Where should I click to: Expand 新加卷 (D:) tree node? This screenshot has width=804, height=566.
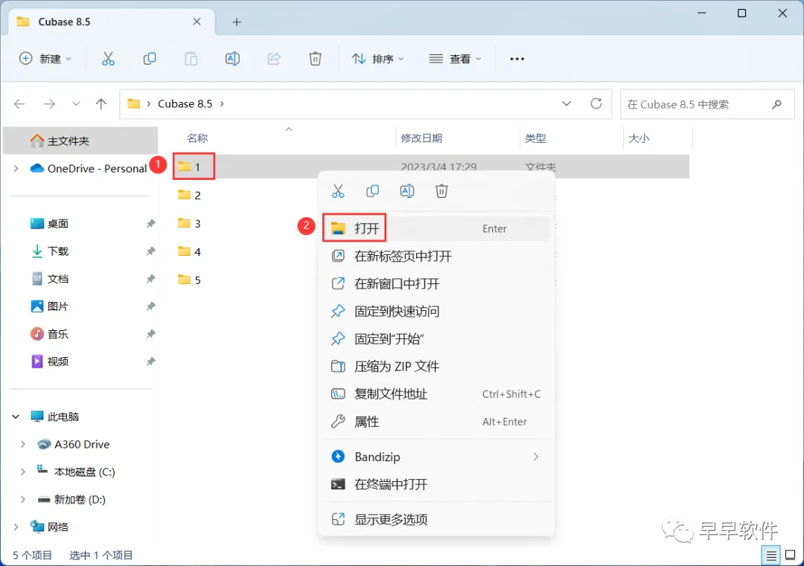(22, 499)
